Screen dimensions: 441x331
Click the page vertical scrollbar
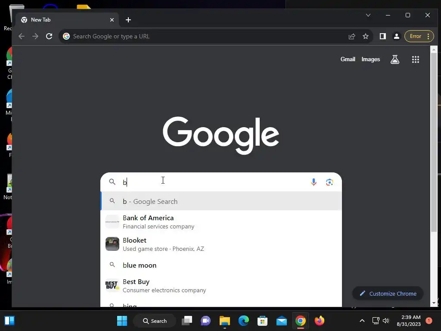pos(434,142)
